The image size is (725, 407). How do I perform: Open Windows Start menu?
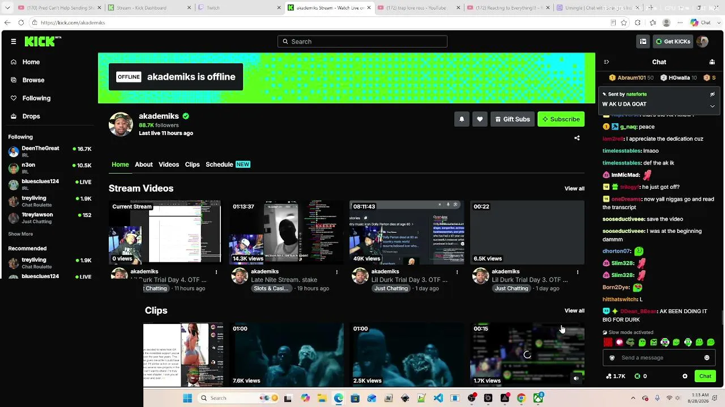187,399
